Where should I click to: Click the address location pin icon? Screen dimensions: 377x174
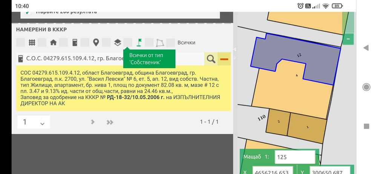(x=96, y=43)
